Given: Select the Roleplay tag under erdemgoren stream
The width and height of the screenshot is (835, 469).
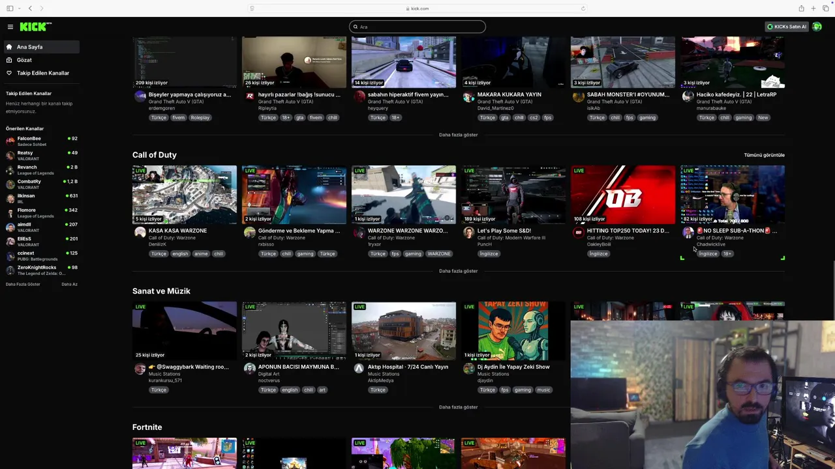Looking at the screenshot, I should (200, 118).
